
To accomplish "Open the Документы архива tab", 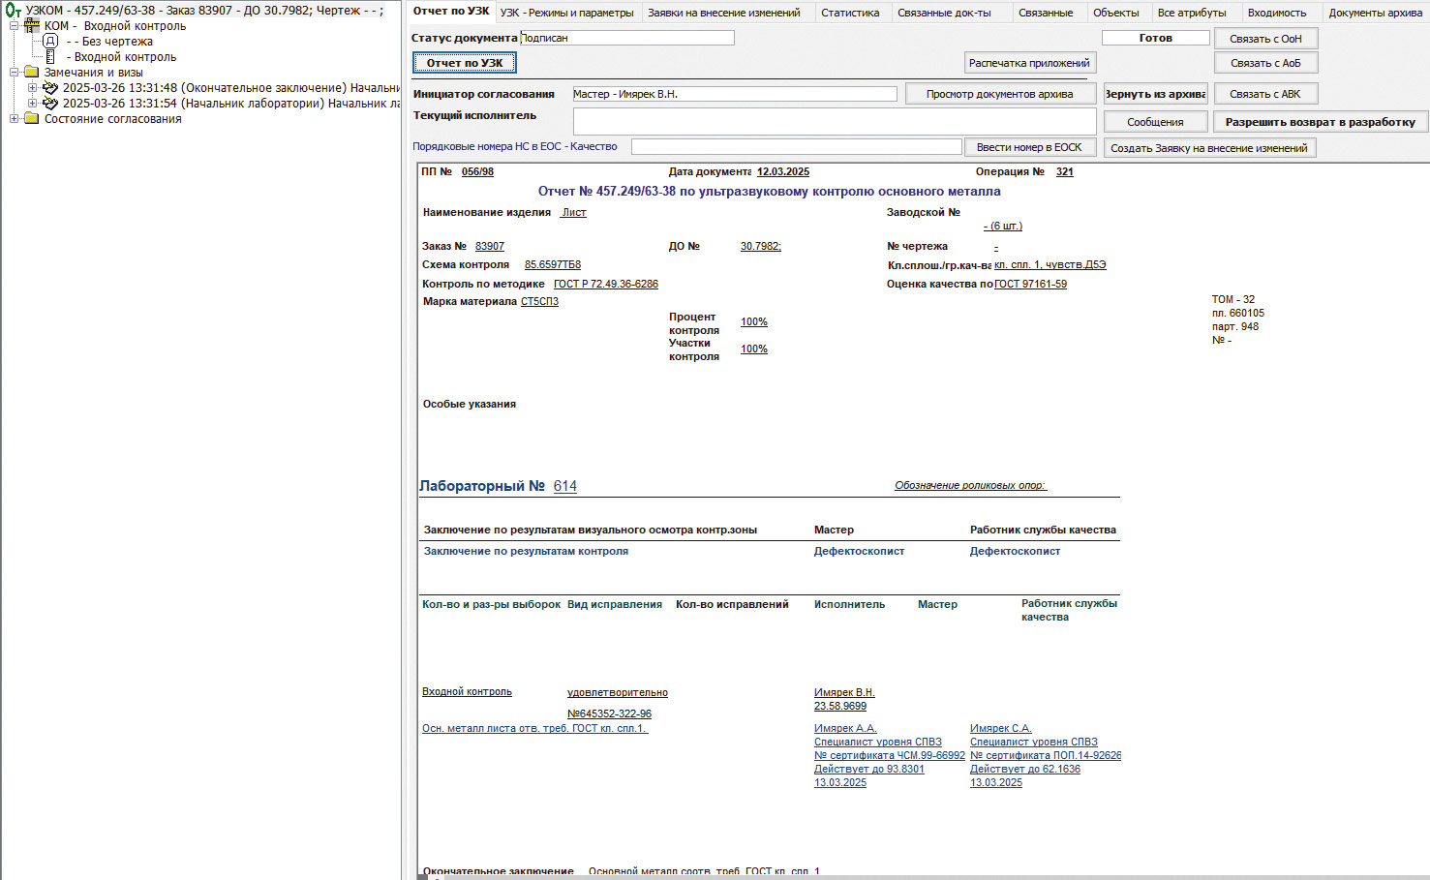I will [x=1375, y=13].
